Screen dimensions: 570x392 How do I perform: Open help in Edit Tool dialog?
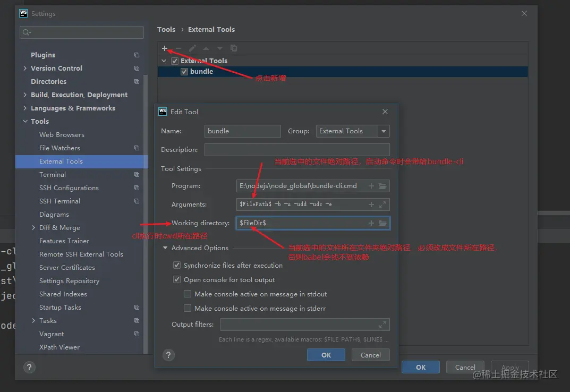coord(168,355)
